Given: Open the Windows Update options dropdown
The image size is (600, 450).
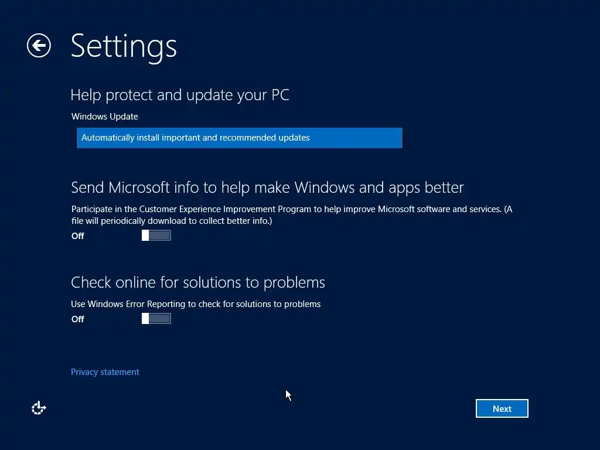Looking at the screenshot, I should (x=239, y=138).
